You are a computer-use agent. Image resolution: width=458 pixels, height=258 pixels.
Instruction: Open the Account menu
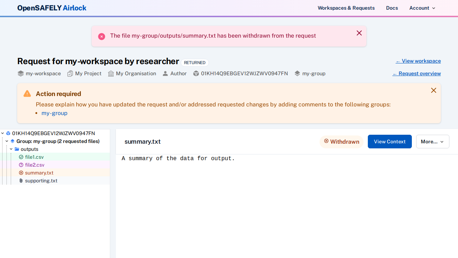click(x=422, y=8)
